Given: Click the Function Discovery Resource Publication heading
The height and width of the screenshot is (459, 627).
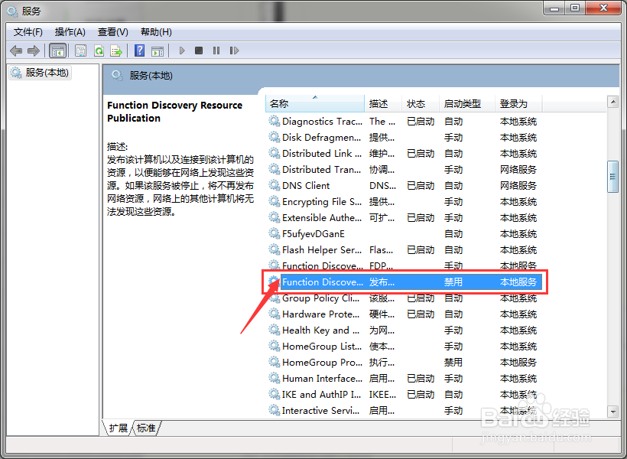Looking at the screenshot, I should [175, 112].
